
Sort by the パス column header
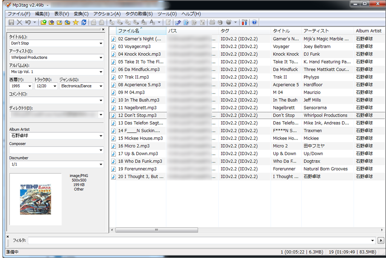pyautogui.click(x=192, y=31)
